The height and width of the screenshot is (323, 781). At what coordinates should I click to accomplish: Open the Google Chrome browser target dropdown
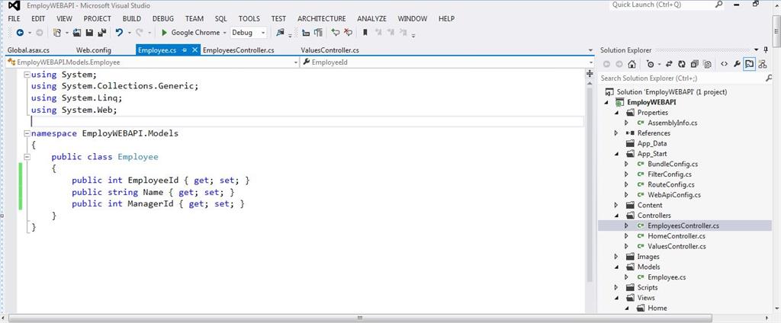(225, 32)
